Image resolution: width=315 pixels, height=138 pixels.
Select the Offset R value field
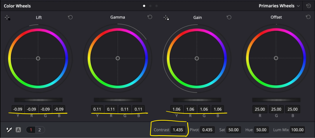pos(260,109)
